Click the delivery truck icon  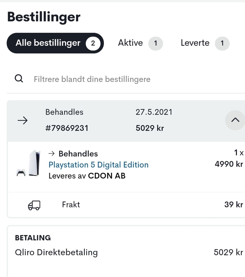pyautogui.click(x=34, y=205)
